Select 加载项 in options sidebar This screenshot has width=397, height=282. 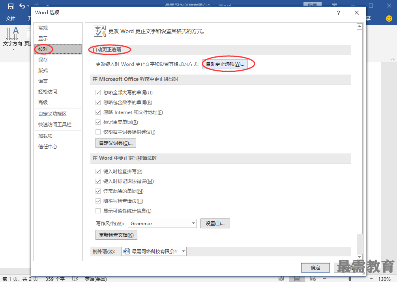pos(58,136)
